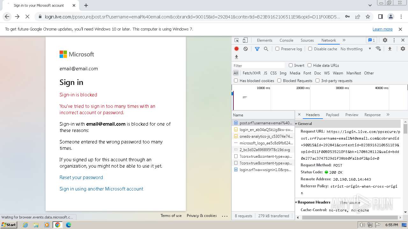Open Internet Explorer from the taskbar

click(x=25, y=225)
